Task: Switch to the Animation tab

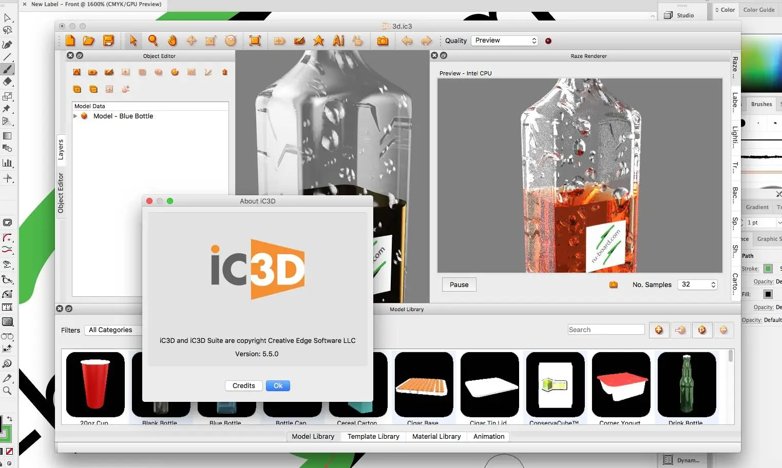Action: point(489,437)
